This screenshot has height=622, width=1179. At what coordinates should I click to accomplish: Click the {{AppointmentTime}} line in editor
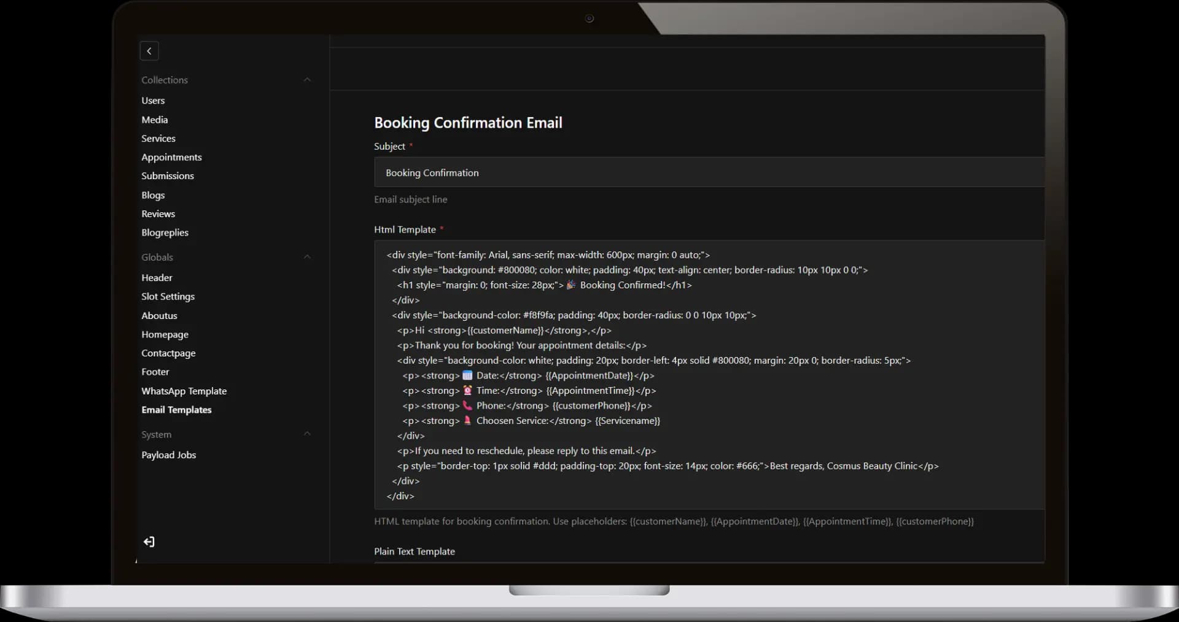(529, 391)
